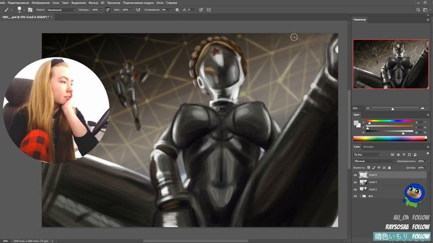Viewport: 433px width, 243px height.
Task: Click the Фон group folder icon
Action: tap(364, 196)
